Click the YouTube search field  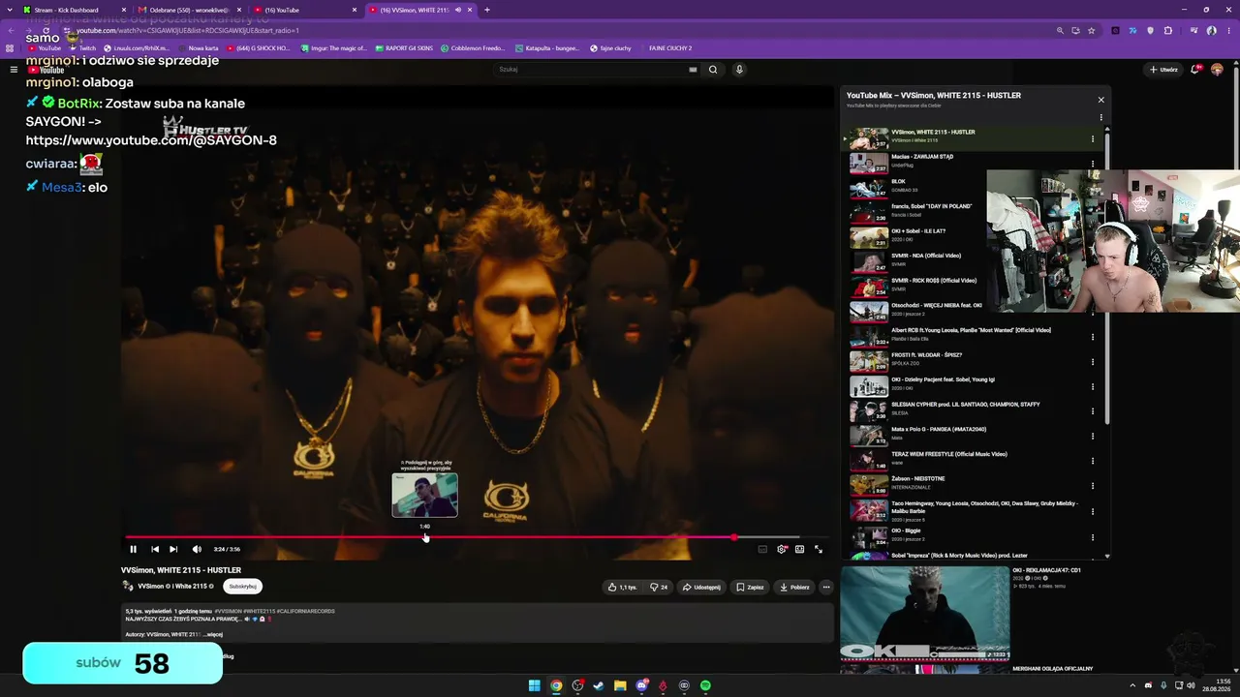[591, 70]
